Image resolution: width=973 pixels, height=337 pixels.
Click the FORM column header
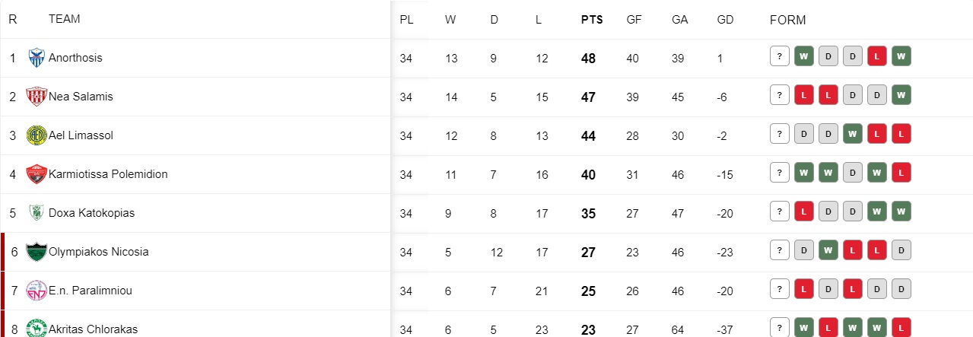787,20
